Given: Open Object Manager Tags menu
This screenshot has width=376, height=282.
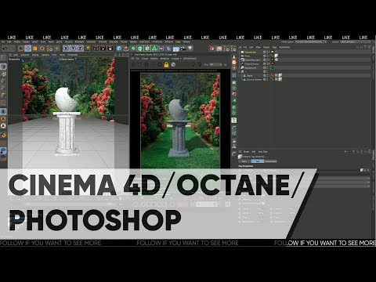Looking at the screenshot, I should point(274,47).
